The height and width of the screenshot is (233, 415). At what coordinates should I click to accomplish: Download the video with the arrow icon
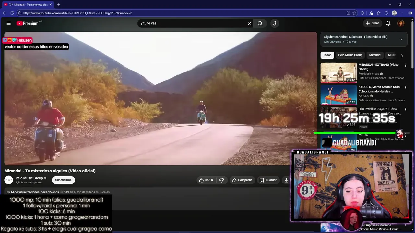click(286, 180)
